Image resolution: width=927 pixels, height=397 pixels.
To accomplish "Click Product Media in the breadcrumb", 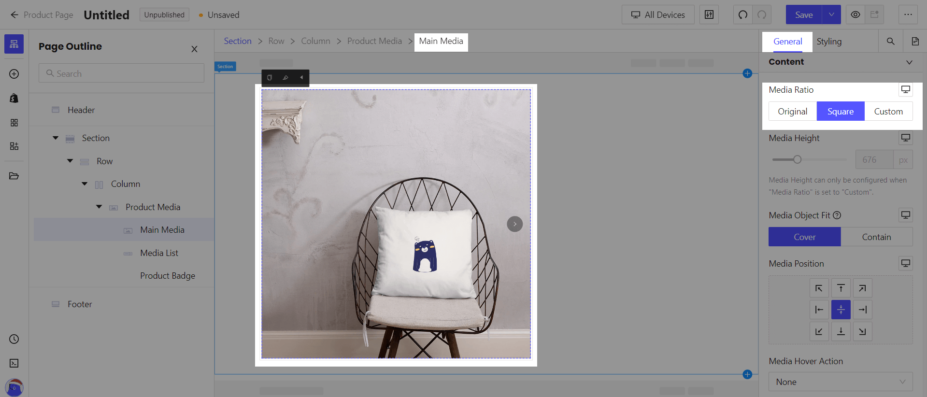I will (x=374, y=41).
